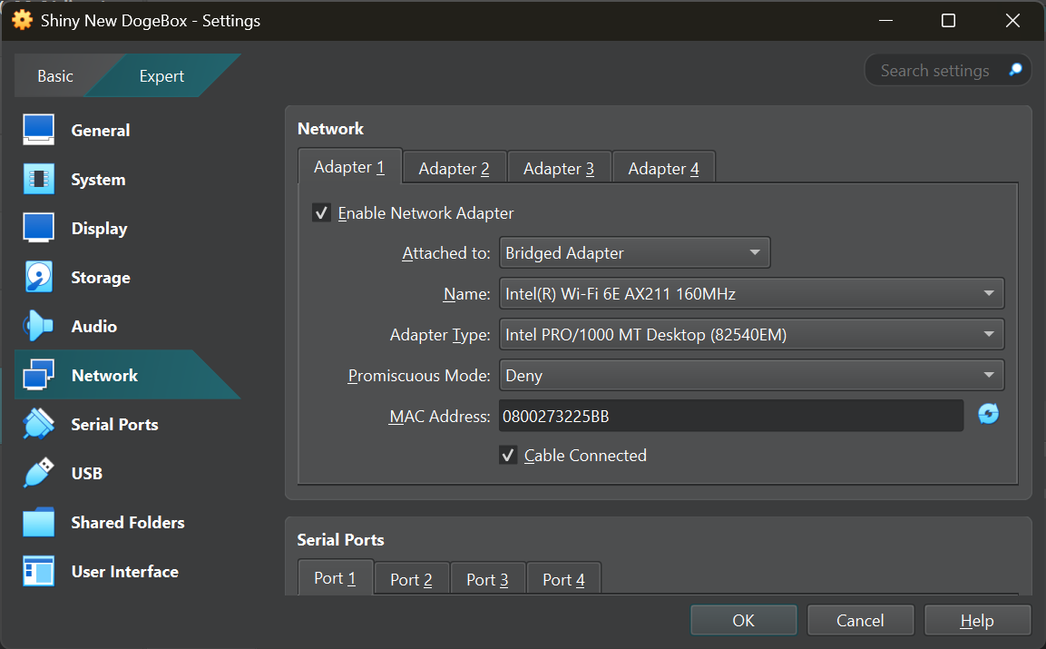
Task: Go to the Serial Ports category label
Action: 114,425
